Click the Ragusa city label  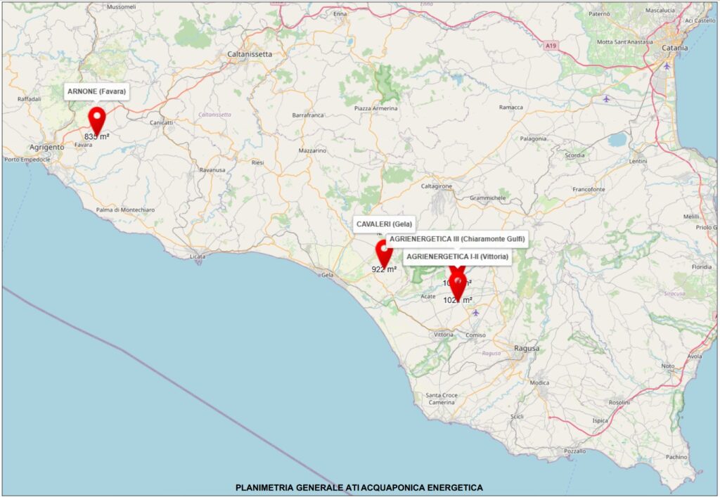[x=527, y=349]
